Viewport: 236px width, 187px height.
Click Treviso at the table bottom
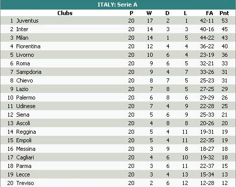point(25,183)
